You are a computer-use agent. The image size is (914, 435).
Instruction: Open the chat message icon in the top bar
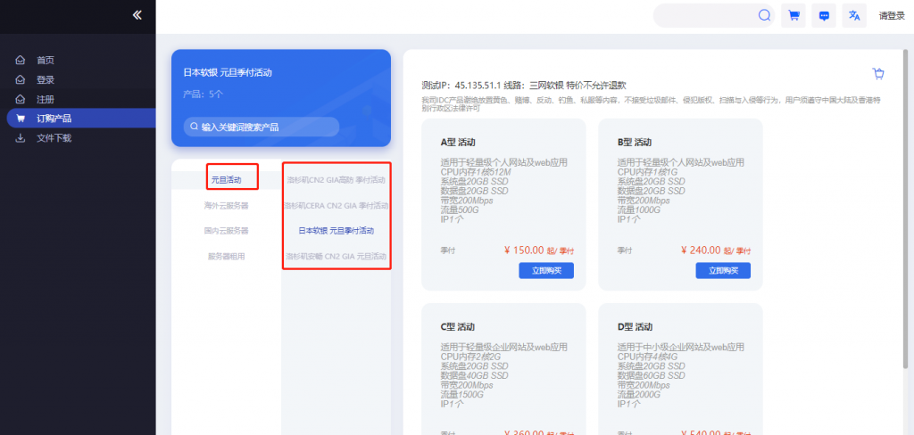[x=824, y=16]
